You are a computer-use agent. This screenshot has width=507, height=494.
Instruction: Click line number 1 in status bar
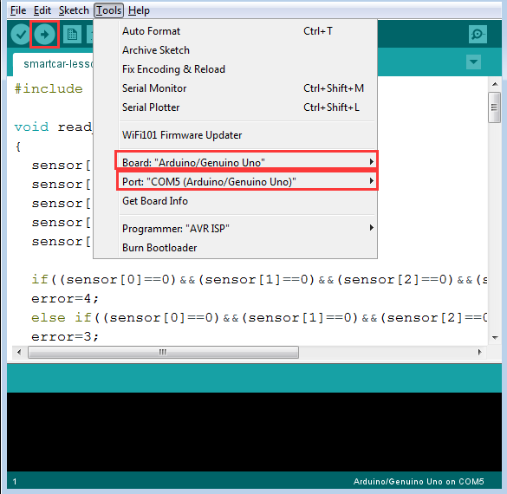click(15, 481)
